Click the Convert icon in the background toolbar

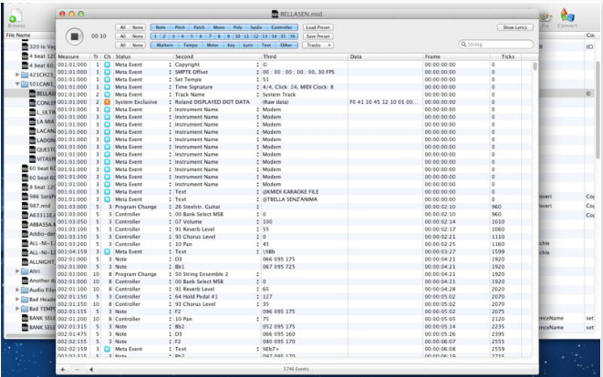[567, 15]
